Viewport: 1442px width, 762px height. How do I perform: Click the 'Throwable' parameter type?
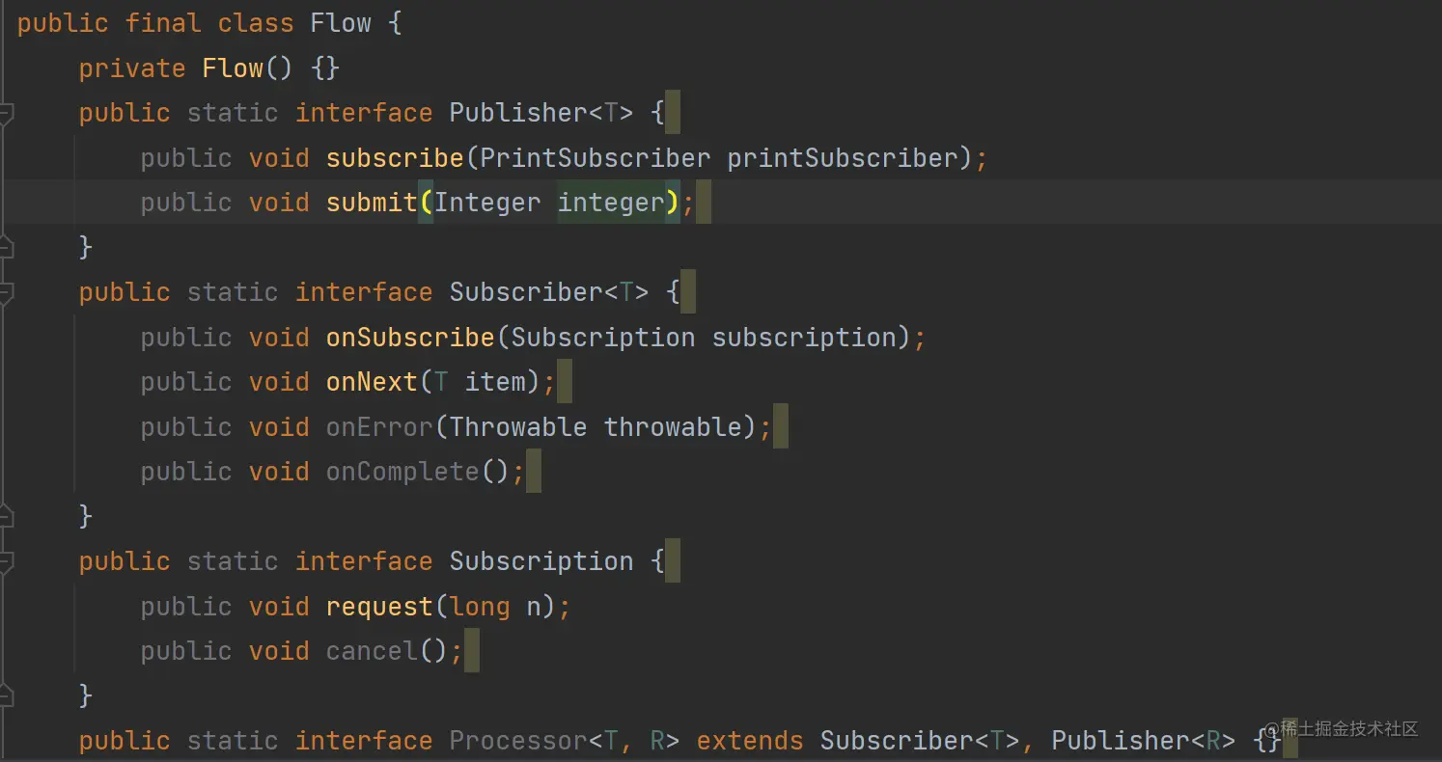(x=518, y=427)
